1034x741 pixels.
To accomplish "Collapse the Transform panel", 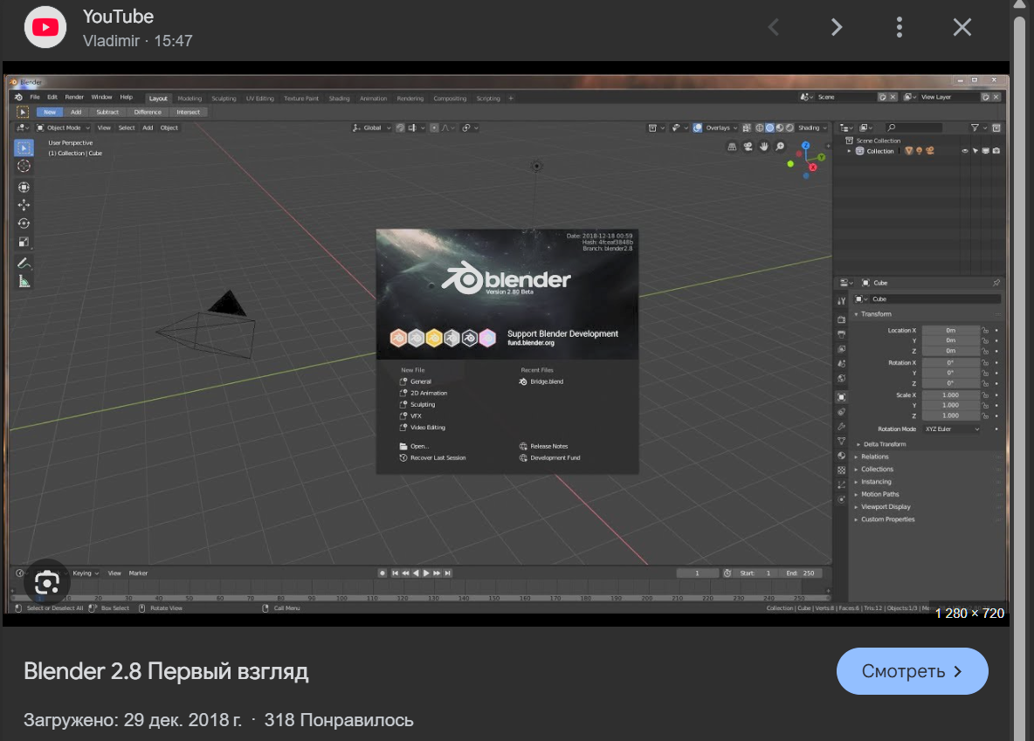I will click(x=876, y=314).
